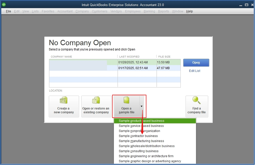
Task: Click the LAST MODIFIED column header
Action: pos(129,57)
